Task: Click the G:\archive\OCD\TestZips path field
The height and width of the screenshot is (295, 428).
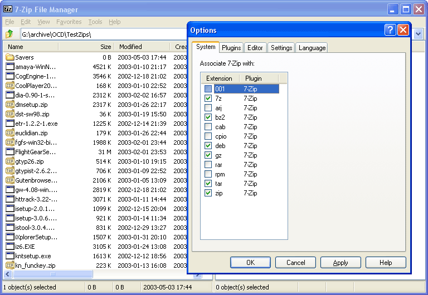Action: coord(104,35)
